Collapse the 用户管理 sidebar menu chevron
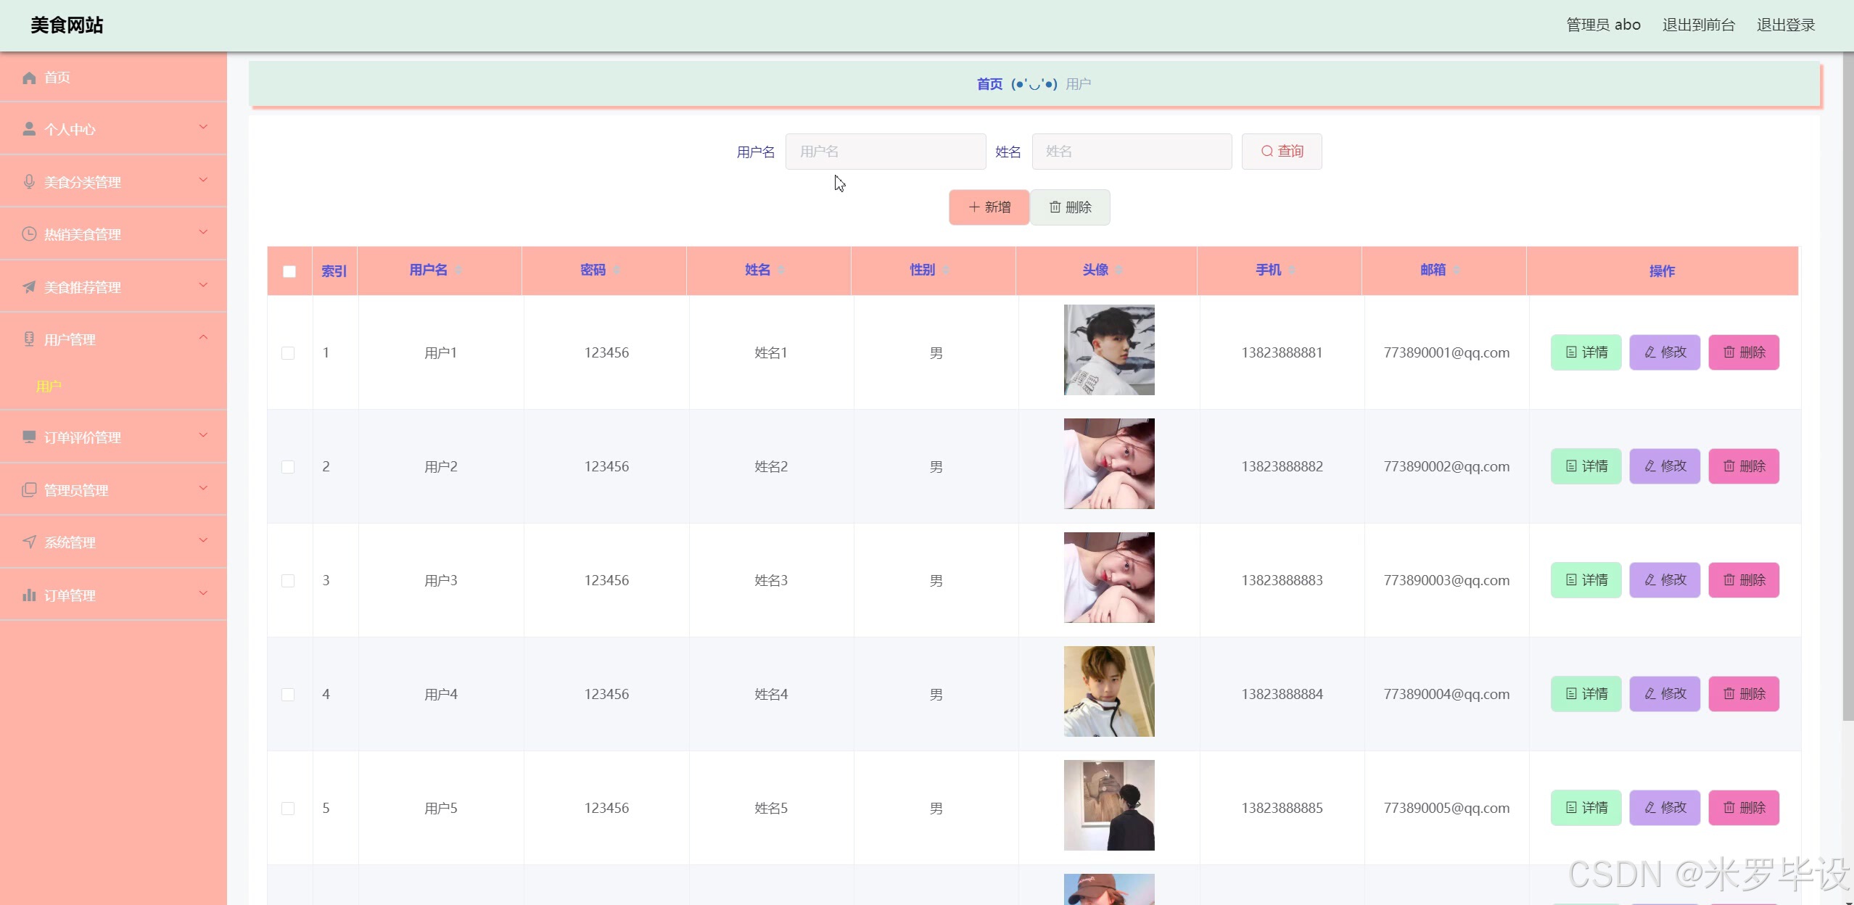Screen dimensions: 1854x905 pos(203,337)
